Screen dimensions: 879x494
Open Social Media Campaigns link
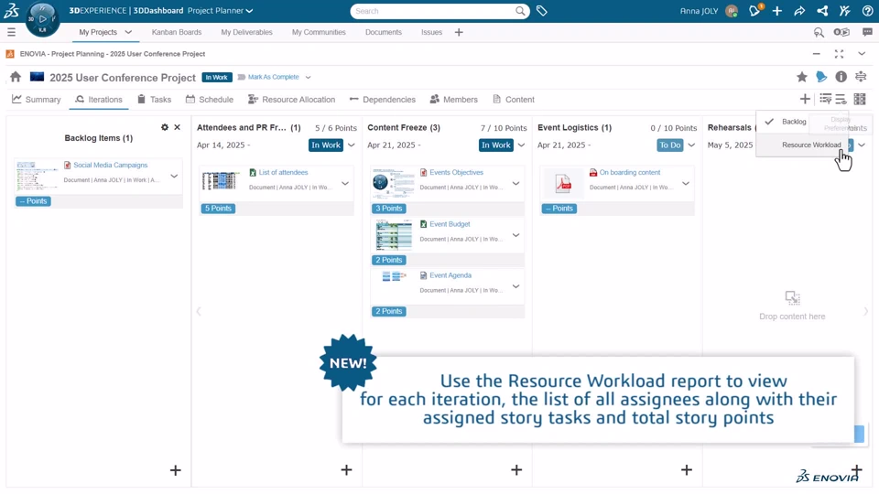pyautogui.click(x=111, y=166)
